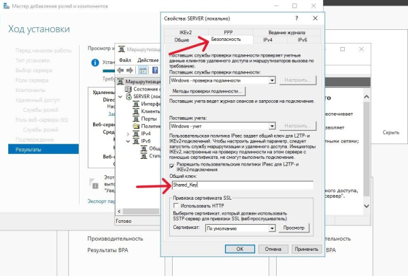Open the IPv4 properties tab
Viewport: 408px width, 276px height.
268,40
